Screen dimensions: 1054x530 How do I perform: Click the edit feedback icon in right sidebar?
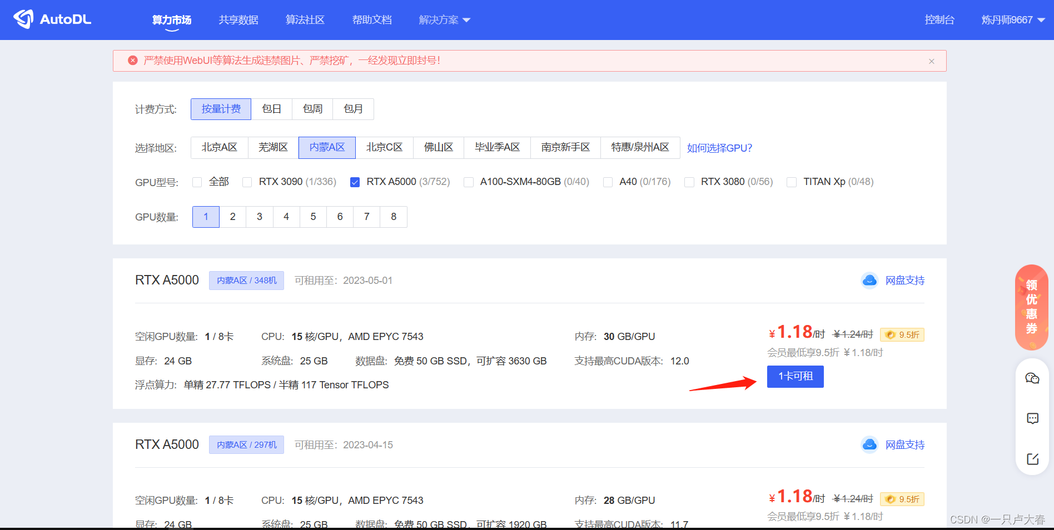tap(1032, 459)
